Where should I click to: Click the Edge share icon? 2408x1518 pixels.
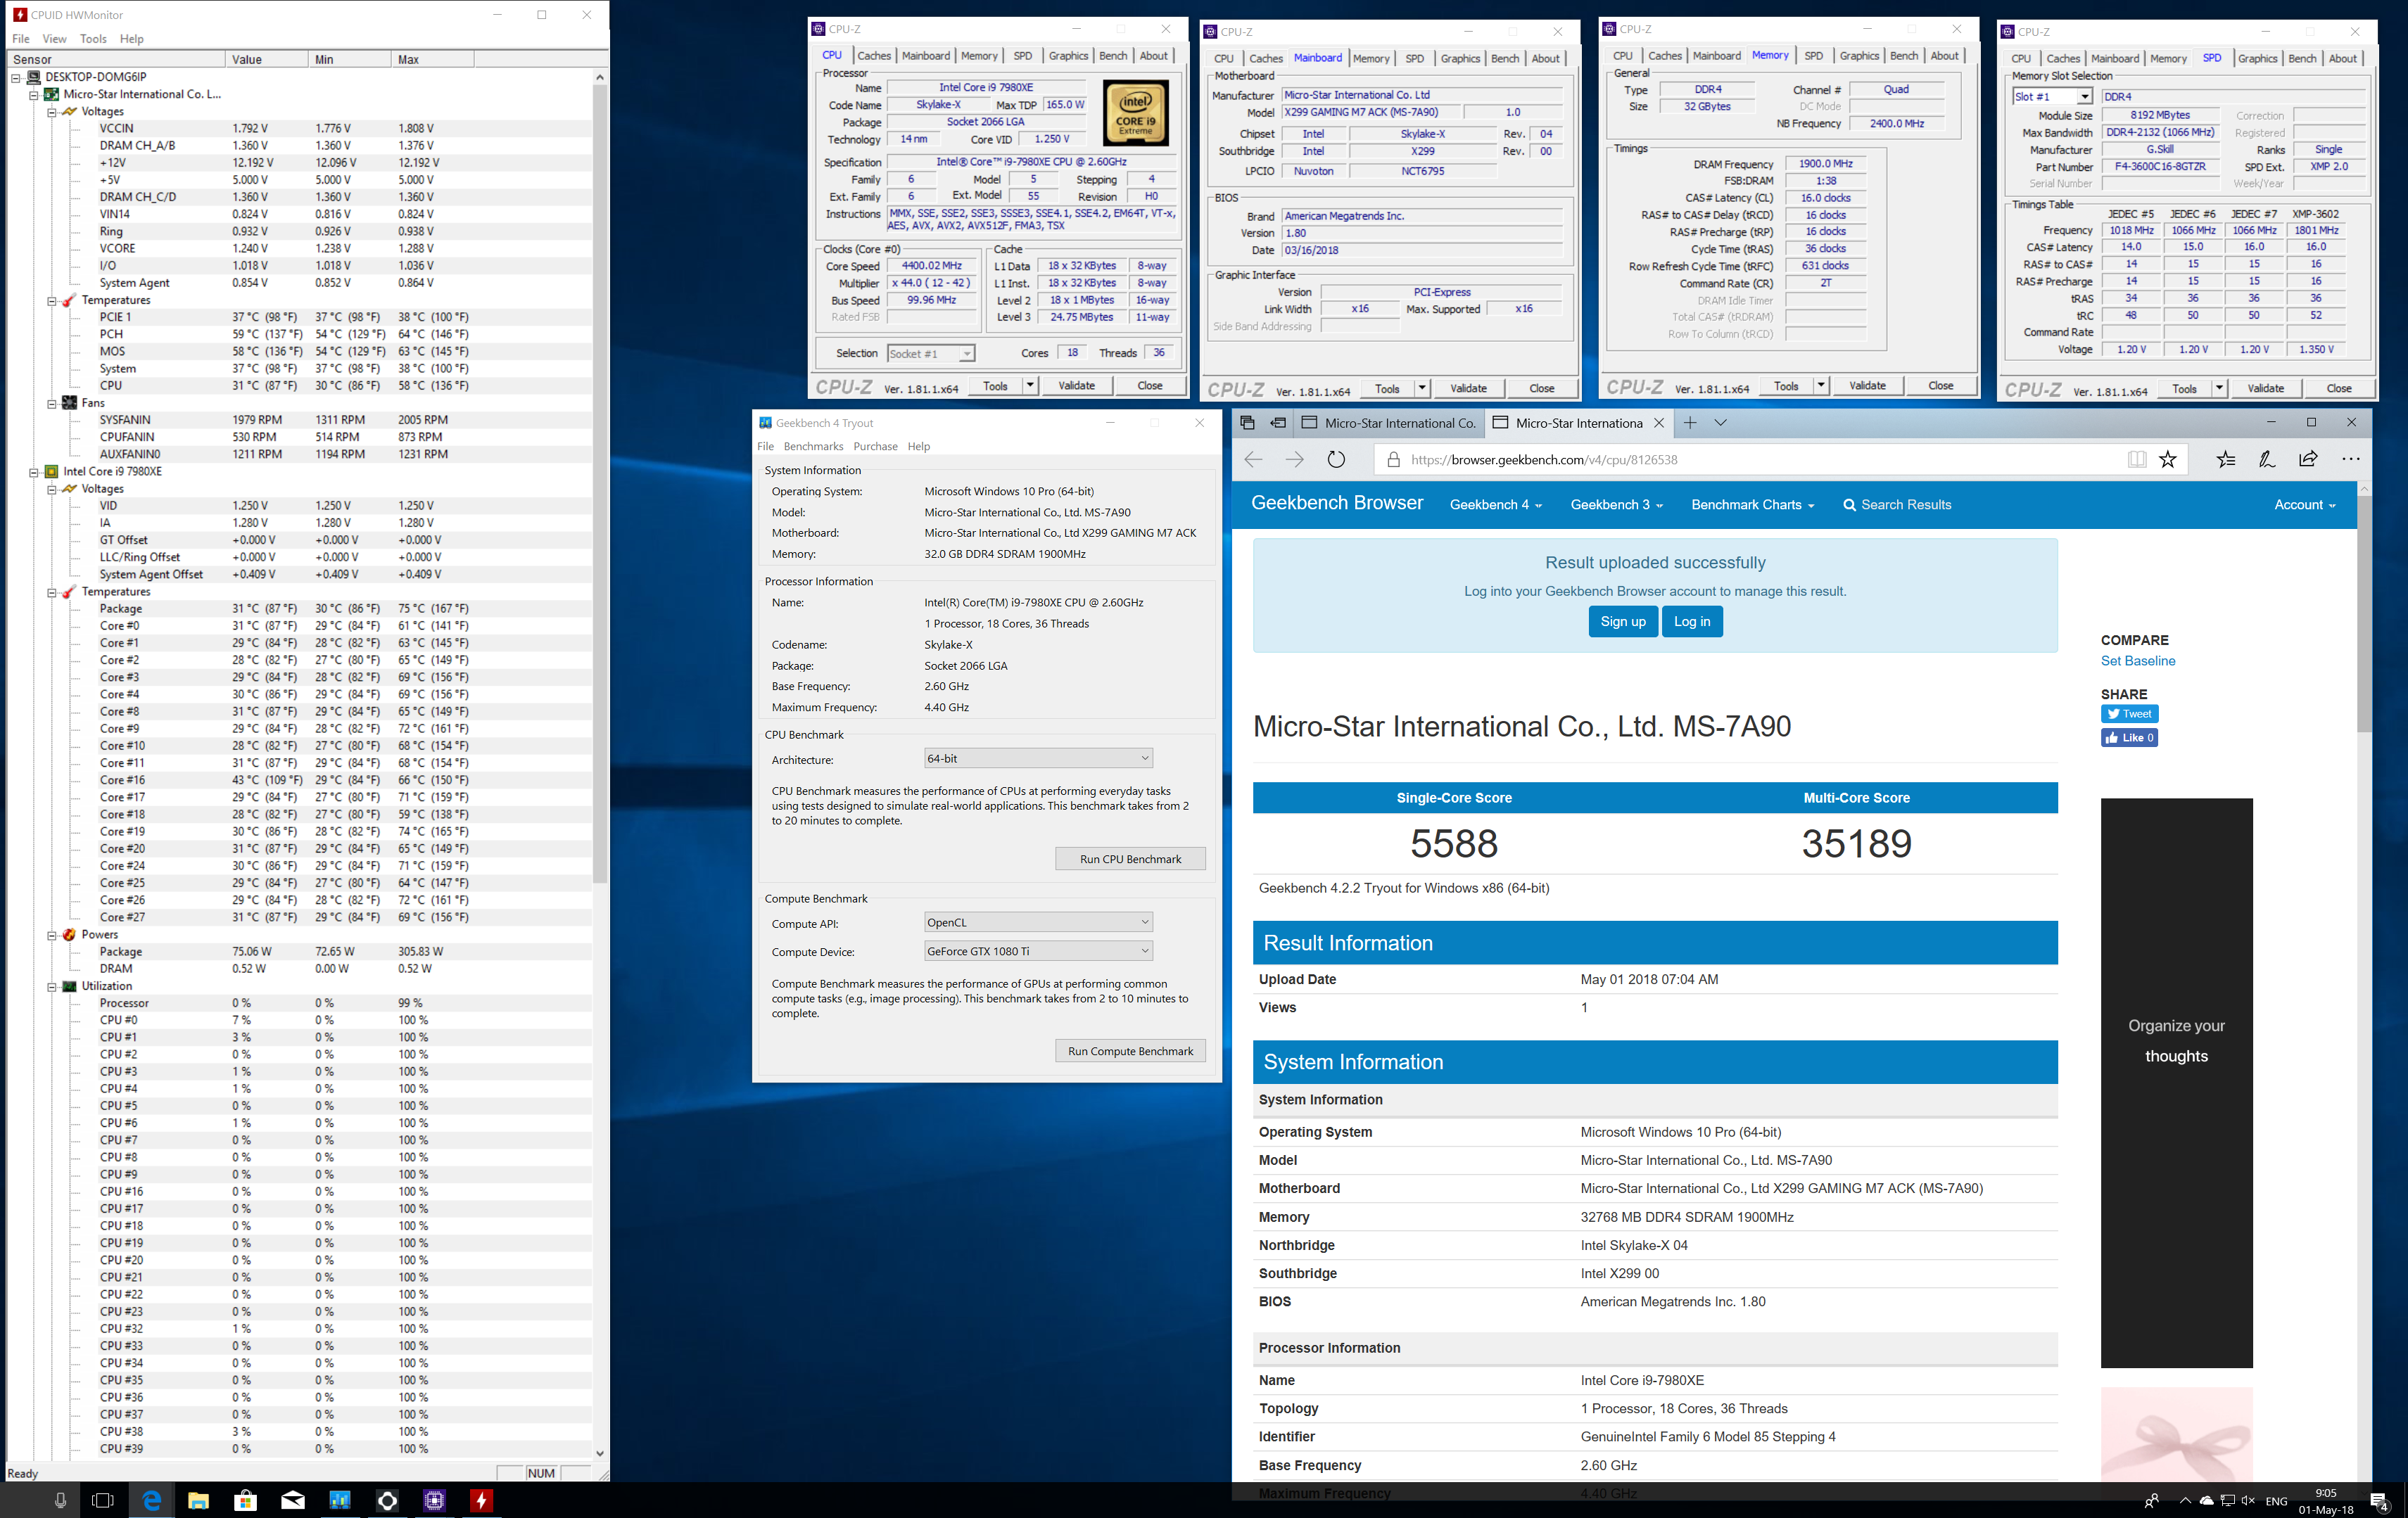coord(2309,460)
